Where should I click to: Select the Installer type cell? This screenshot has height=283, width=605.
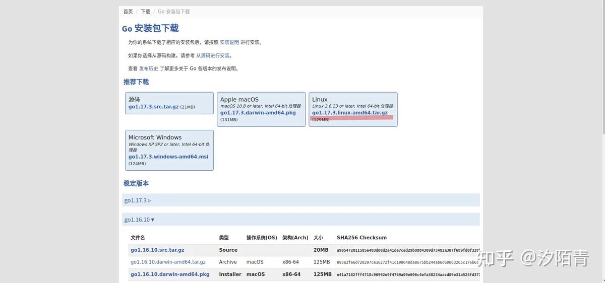point(230,274)
